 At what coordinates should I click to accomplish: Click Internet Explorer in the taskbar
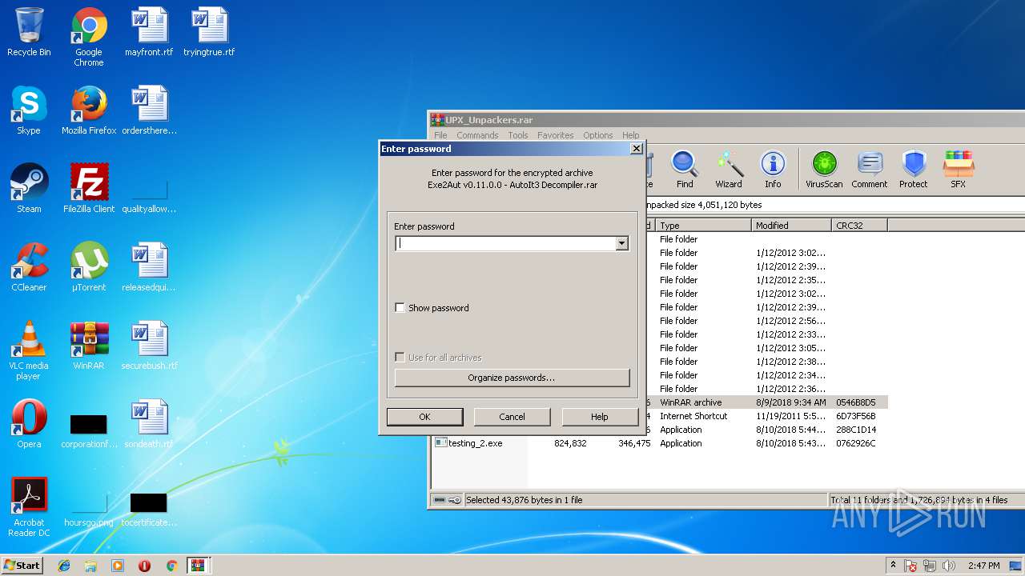tap(64, 566)
